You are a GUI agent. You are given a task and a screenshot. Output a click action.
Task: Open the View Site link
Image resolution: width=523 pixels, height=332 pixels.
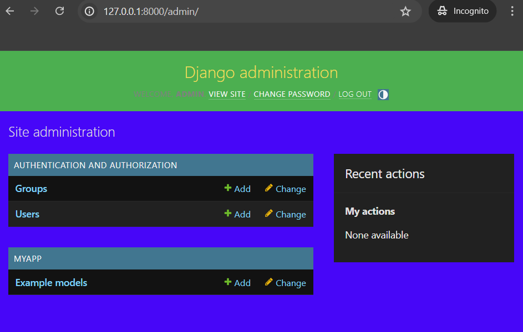pyautogui.click(x=227, y=94)
